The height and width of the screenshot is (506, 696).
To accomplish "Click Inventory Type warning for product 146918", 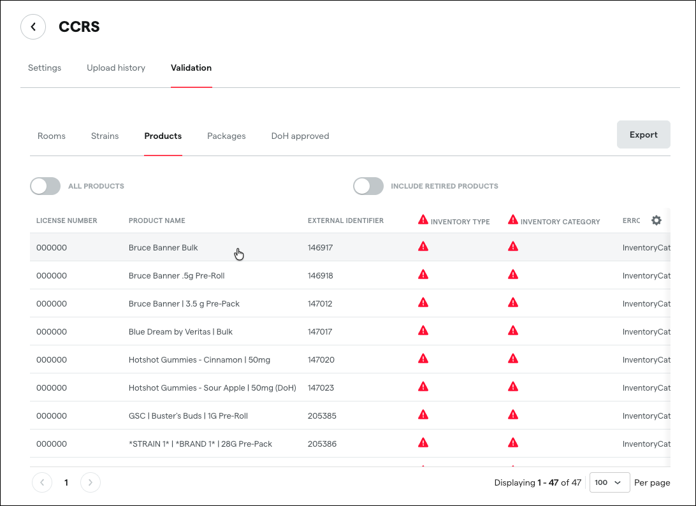I will (x=423, y=274).
